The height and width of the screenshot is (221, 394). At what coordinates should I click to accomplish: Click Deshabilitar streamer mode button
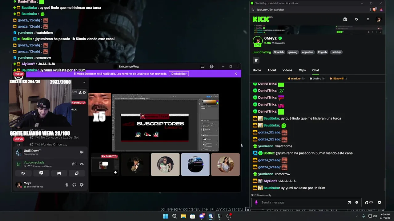[179, 74]
